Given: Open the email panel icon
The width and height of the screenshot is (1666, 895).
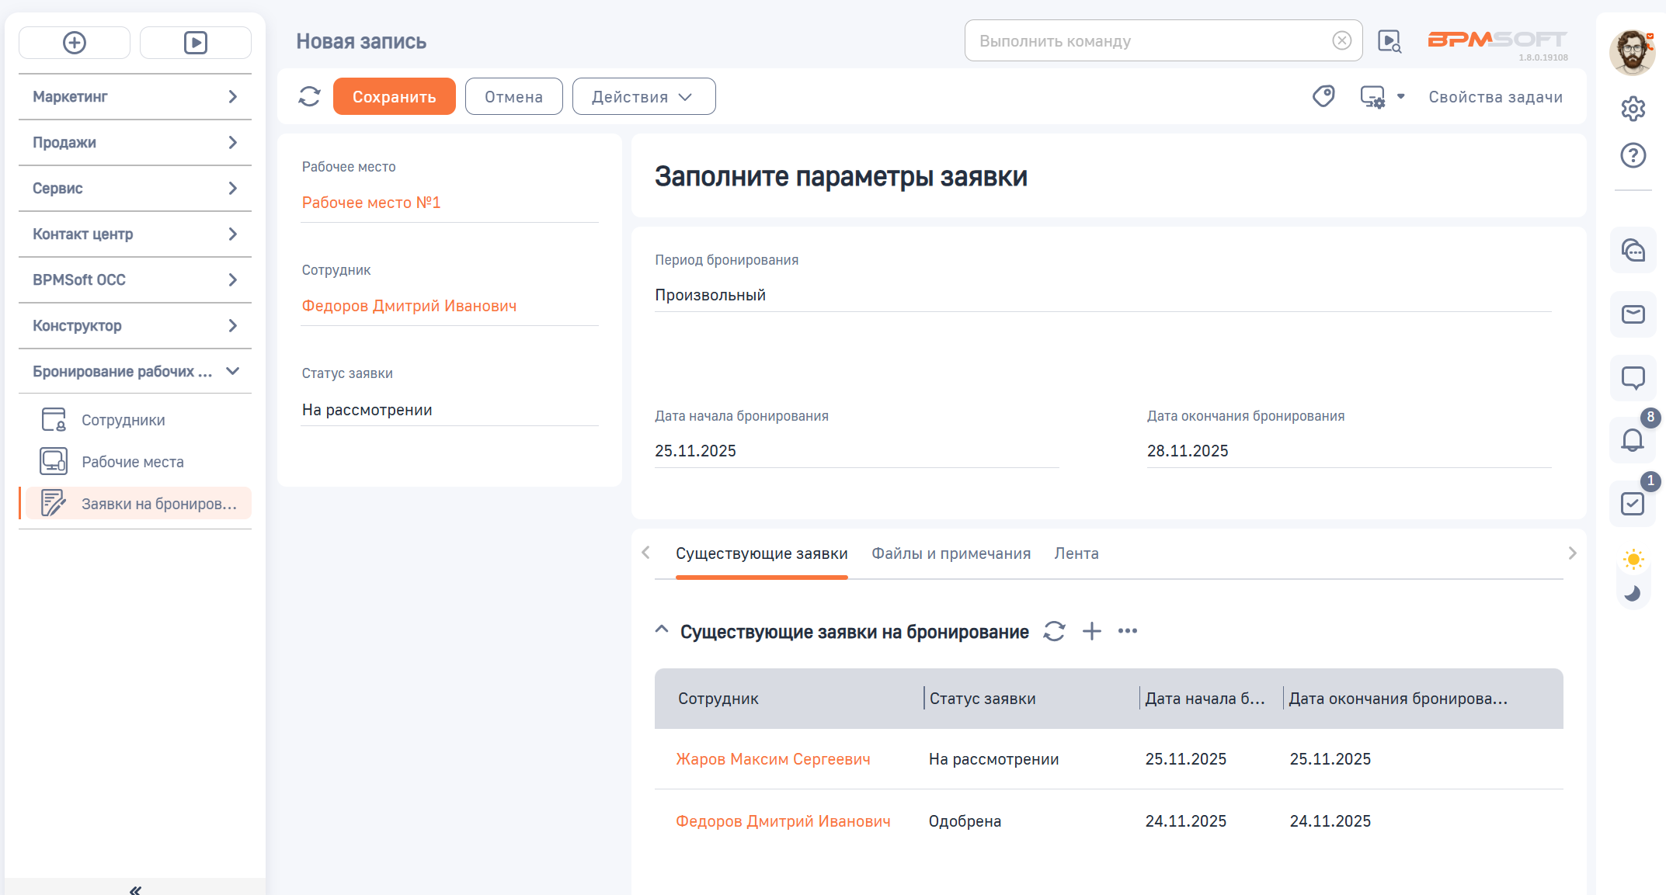Looking at the screenshot, I should 1633,314.
